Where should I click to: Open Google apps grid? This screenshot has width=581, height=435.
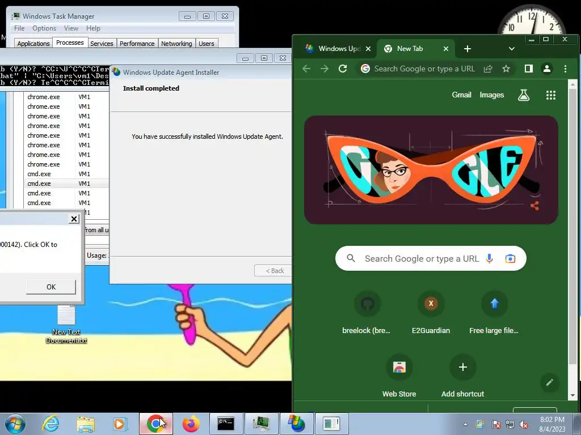pos(550,95)
